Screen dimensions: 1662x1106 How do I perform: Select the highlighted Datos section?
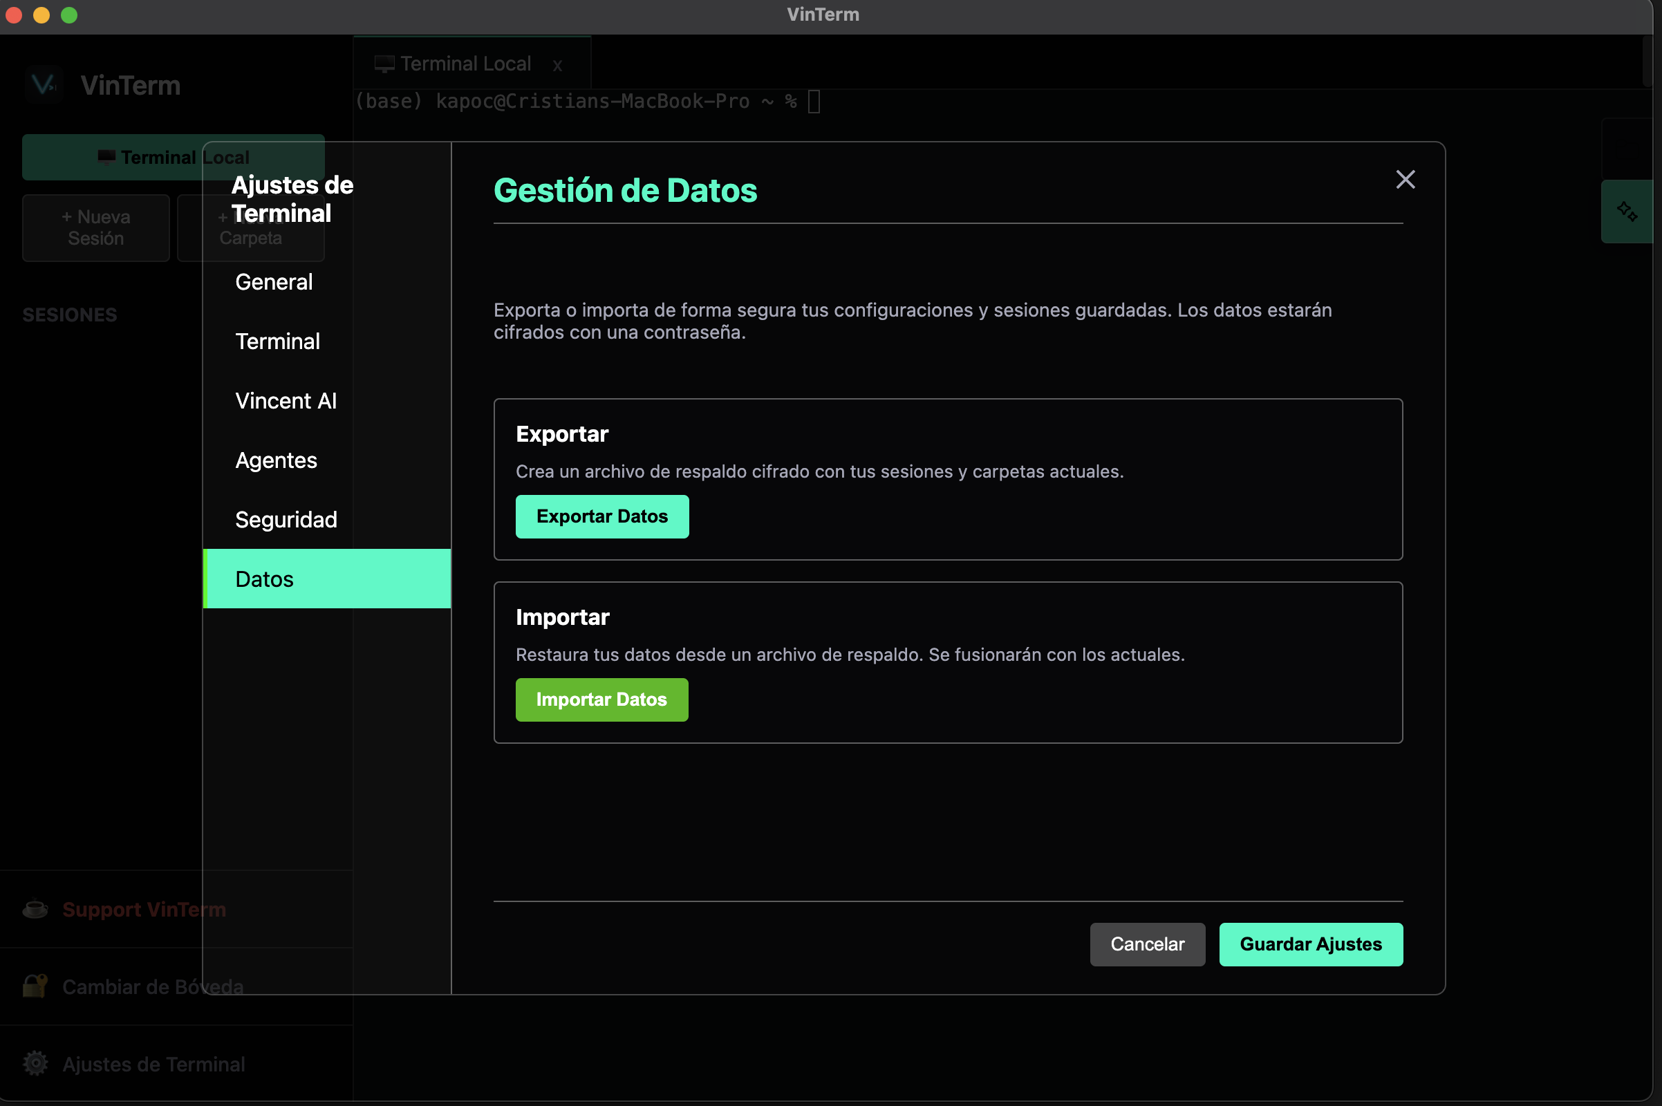(326, 579)
